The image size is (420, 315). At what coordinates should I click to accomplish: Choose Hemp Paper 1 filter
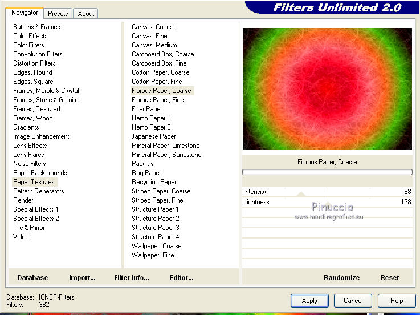[151, 118]
